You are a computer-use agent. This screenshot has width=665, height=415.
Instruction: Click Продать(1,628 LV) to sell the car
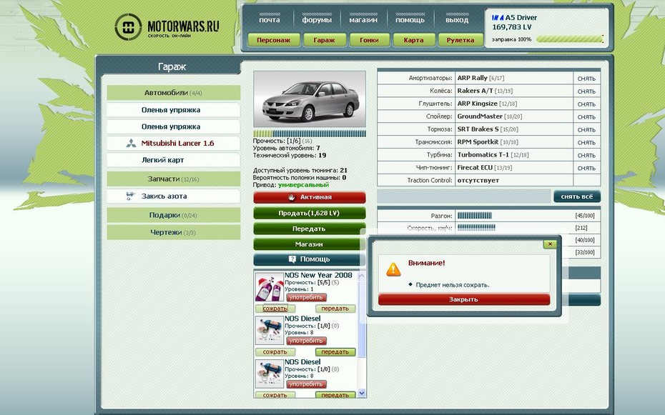click(310, 213)
